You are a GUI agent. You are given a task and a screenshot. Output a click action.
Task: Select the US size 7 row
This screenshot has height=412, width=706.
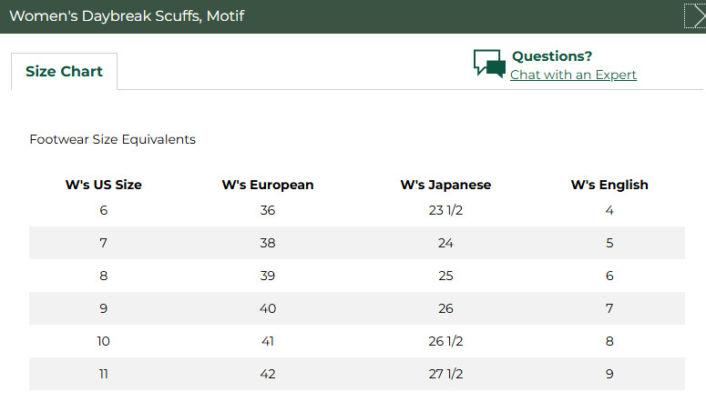click(357, 243)
